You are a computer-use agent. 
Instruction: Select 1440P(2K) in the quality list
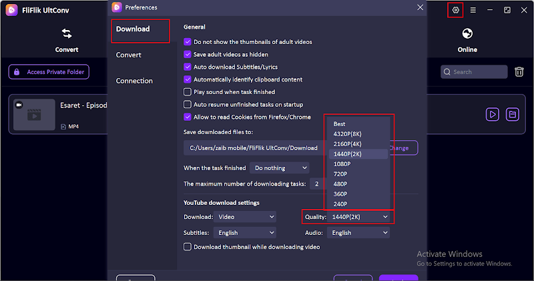tap(358, 154)
